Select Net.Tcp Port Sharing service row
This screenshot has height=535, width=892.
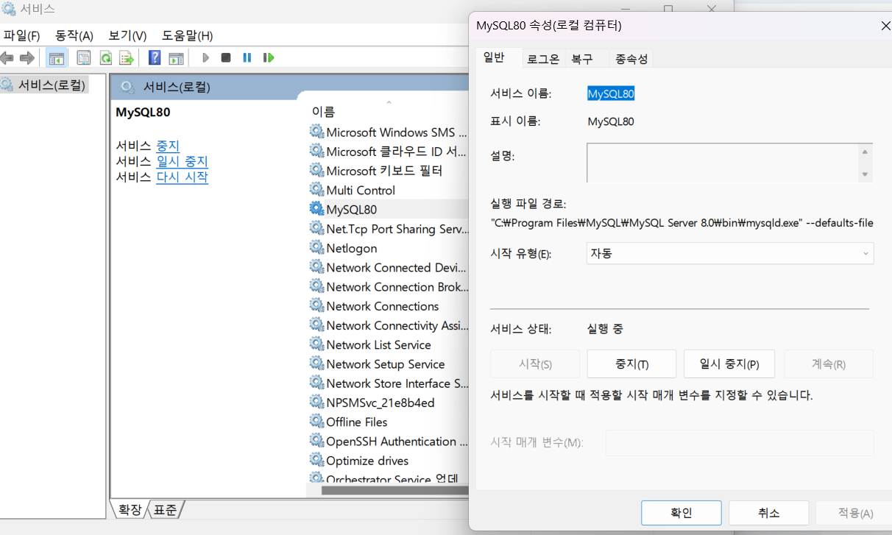tap(389, 229)
